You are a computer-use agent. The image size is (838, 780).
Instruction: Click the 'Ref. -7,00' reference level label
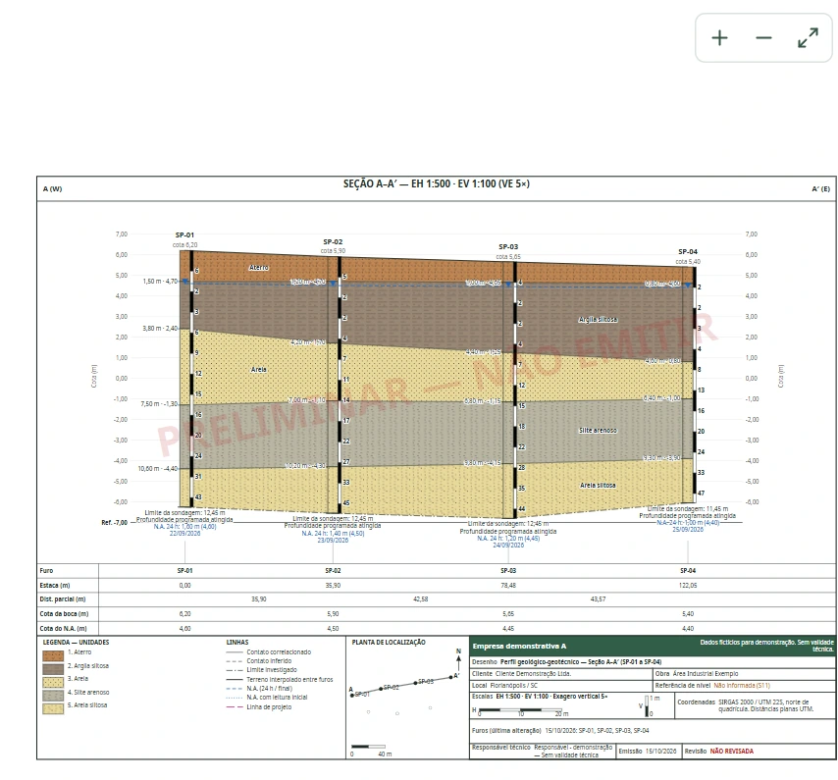point(115,523)
